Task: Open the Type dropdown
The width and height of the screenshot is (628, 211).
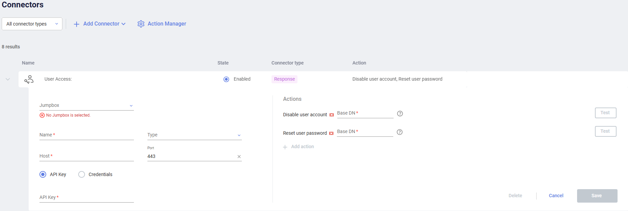Action: [x=194, y=135]
